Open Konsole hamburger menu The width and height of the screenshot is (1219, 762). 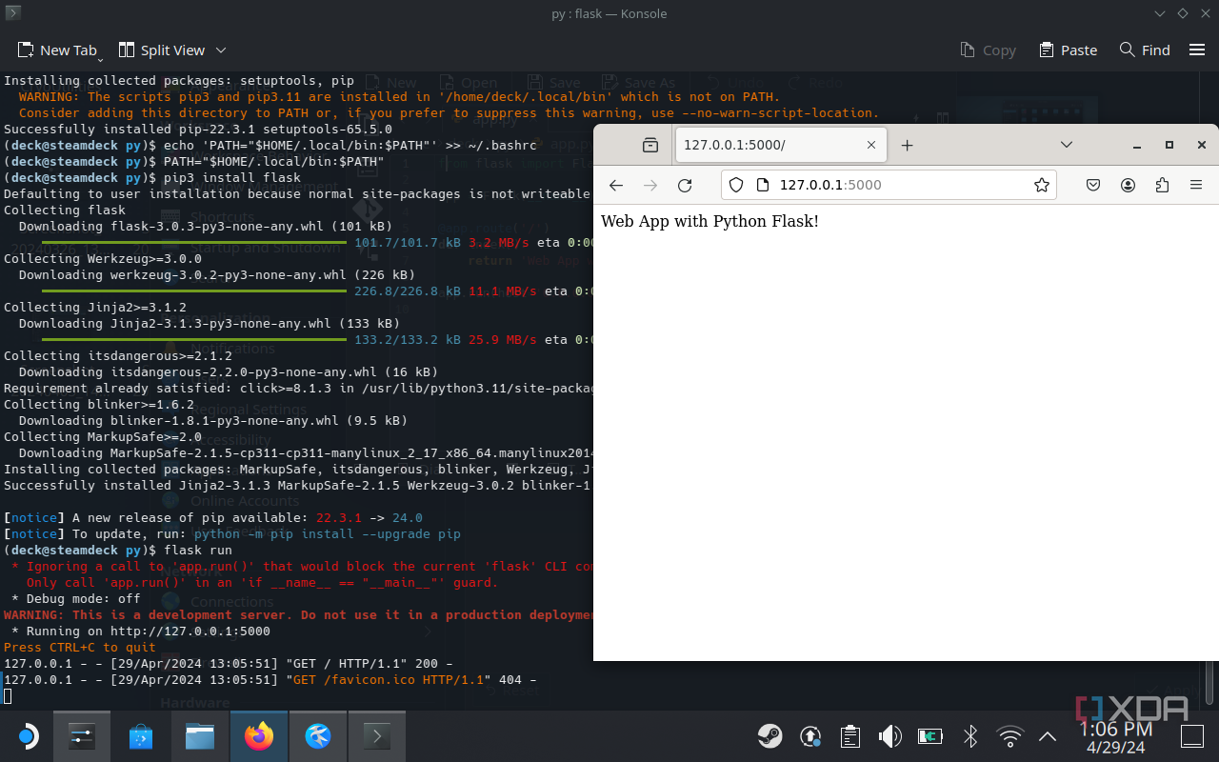[x=1197, y=50]
